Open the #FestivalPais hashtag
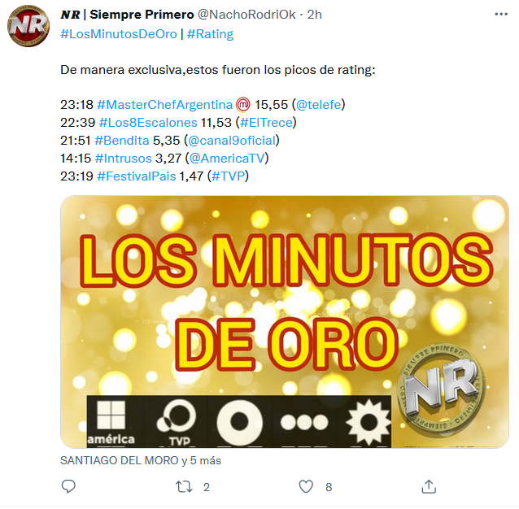 [x=137, y=176]
